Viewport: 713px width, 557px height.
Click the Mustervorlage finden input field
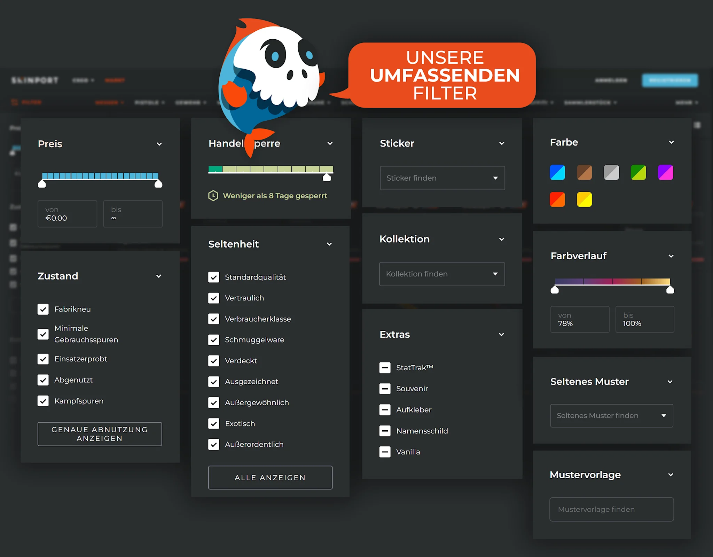[x=611, y=509]
